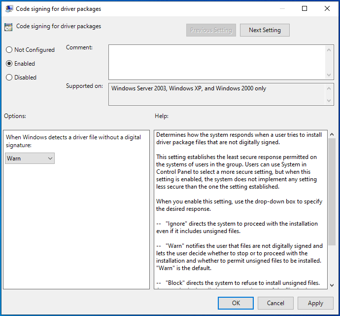Viewport: 340px width, 316px height.
Task: Cancel the policy changes
Action: [x=275, y=303]
